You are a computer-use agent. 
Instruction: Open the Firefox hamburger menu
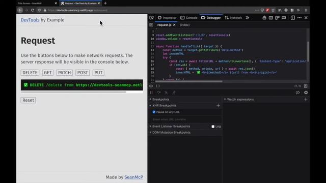(x=306, y=10)
